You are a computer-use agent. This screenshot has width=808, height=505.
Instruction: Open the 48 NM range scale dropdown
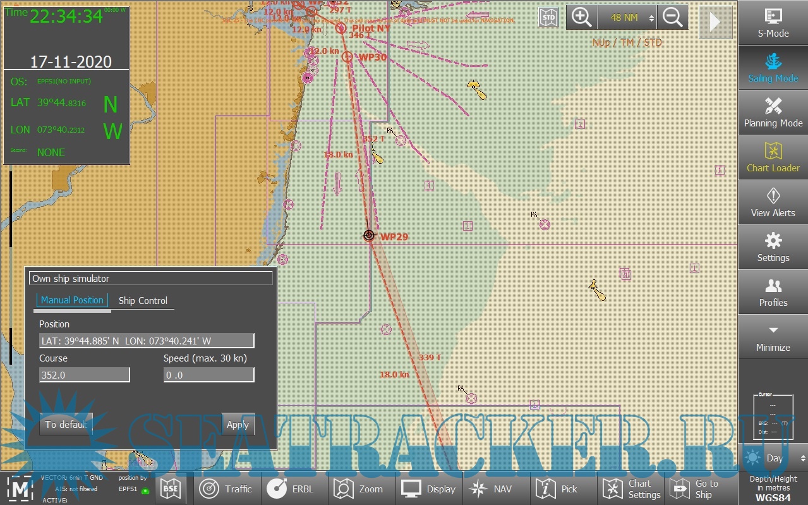point(627,18)
